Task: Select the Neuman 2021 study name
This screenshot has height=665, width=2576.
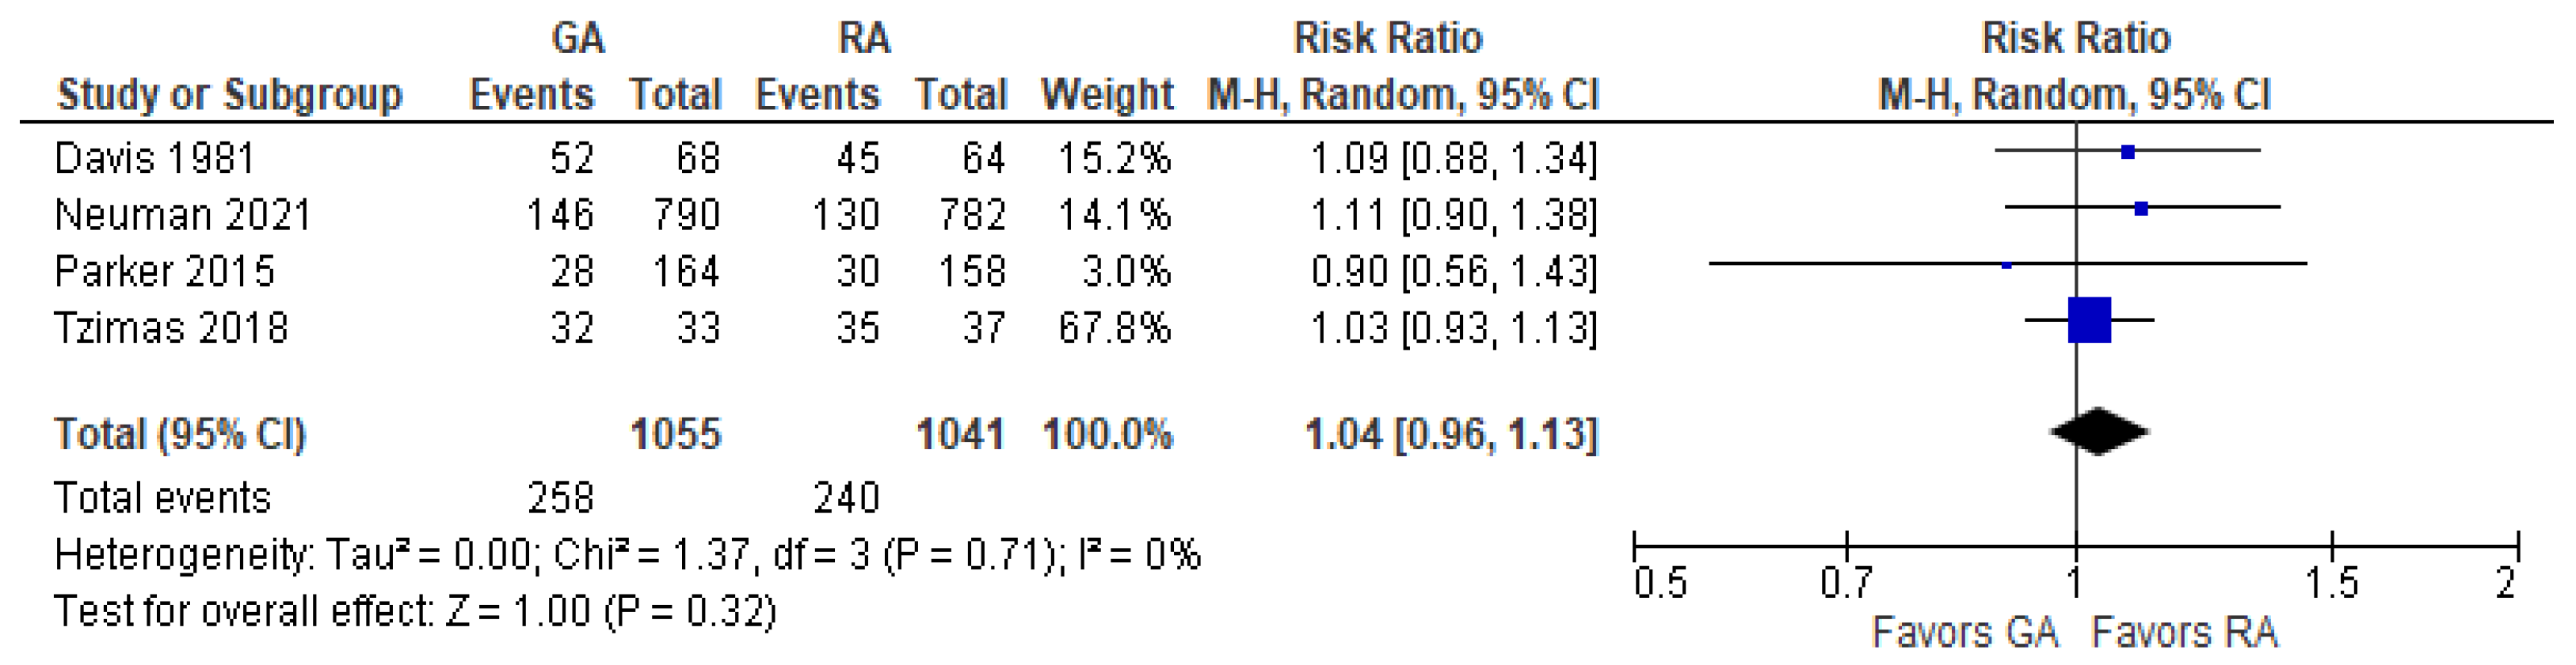Action: 182,214
